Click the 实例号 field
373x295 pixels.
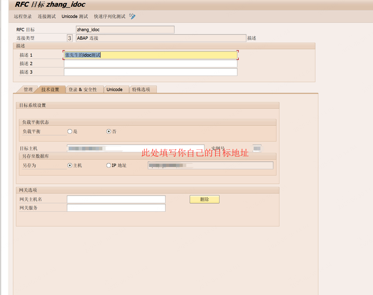[257, 148]
